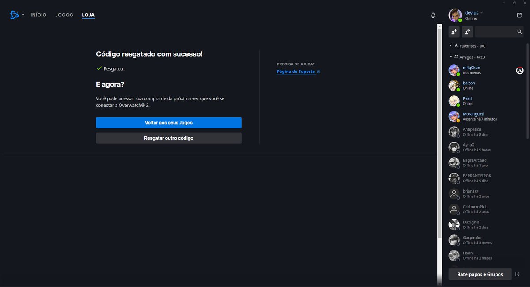Click Gaspinder's avatar

click(x=454, y=240)
